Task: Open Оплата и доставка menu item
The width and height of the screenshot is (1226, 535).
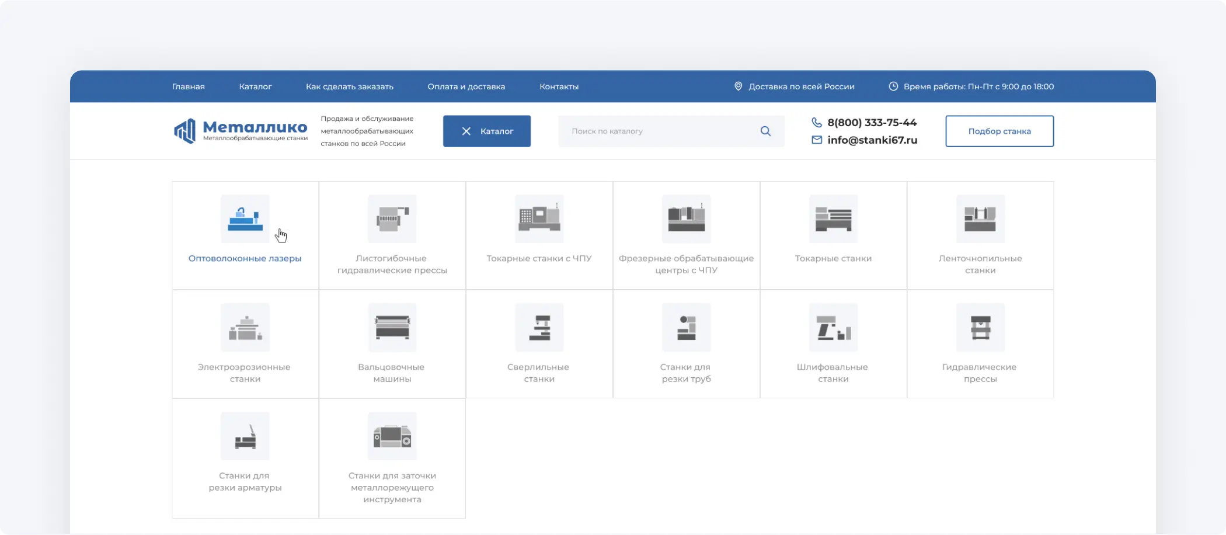Action: click(x=466, y=86)
